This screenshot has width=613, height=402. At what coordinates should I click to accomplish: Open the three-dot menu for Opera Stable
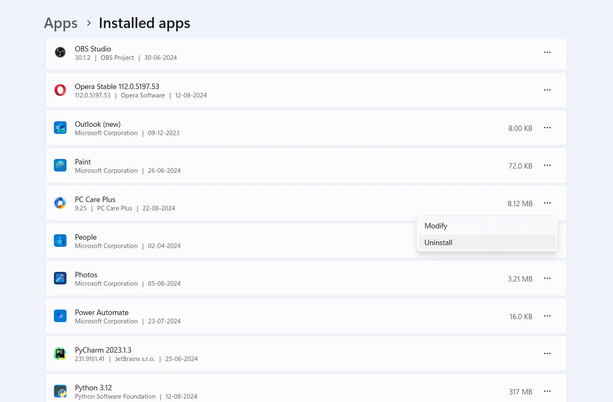(547, 90)
